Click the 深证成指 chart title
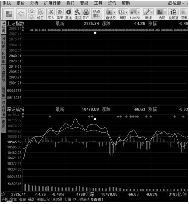189x204 pixels. pos(15,110)
